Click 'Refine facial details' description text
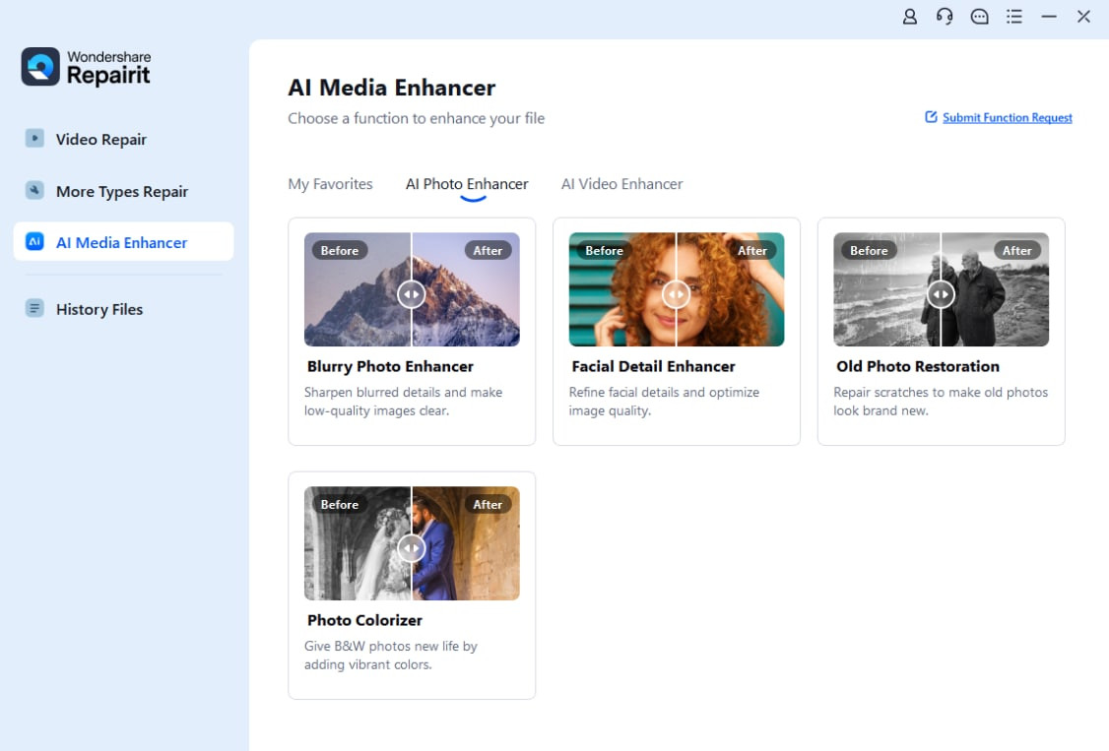The height and width of the screenshot is (751, 1109). coord(664,402)
